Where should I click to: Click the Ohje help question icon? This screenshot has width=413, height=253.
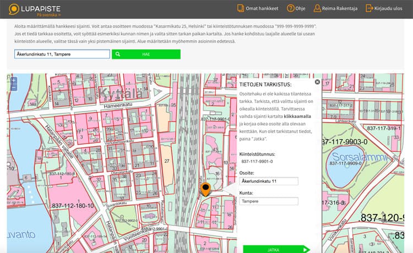[x=290, y=8]
